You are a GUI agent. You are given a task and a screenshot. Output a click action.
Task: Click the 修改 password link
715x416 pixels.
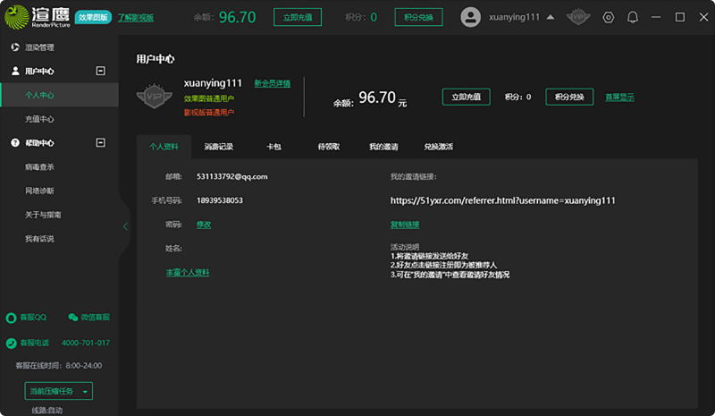point(204,225)
